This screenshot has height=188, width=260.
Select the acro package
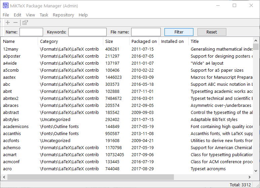coord(7,169)
